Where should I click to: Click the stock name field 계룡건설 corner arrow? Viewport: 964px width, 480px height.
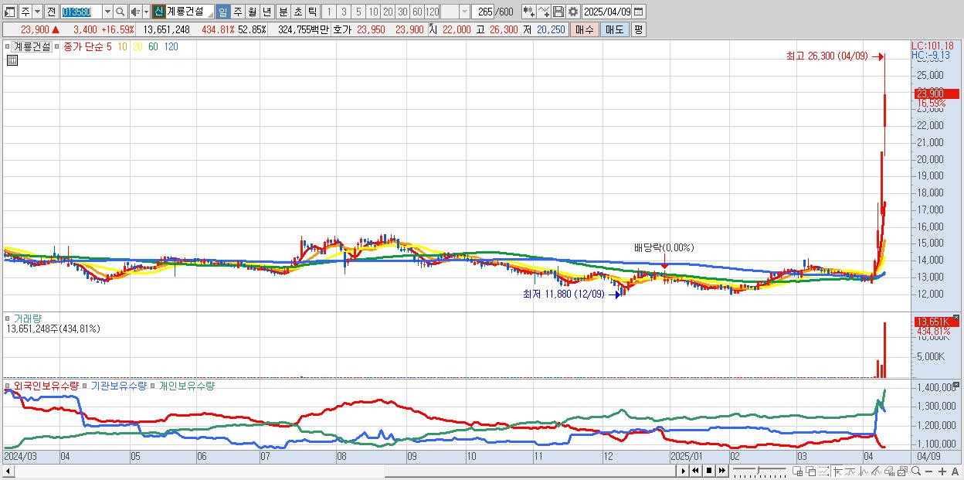pyautogui.click(x=210, y=15)
